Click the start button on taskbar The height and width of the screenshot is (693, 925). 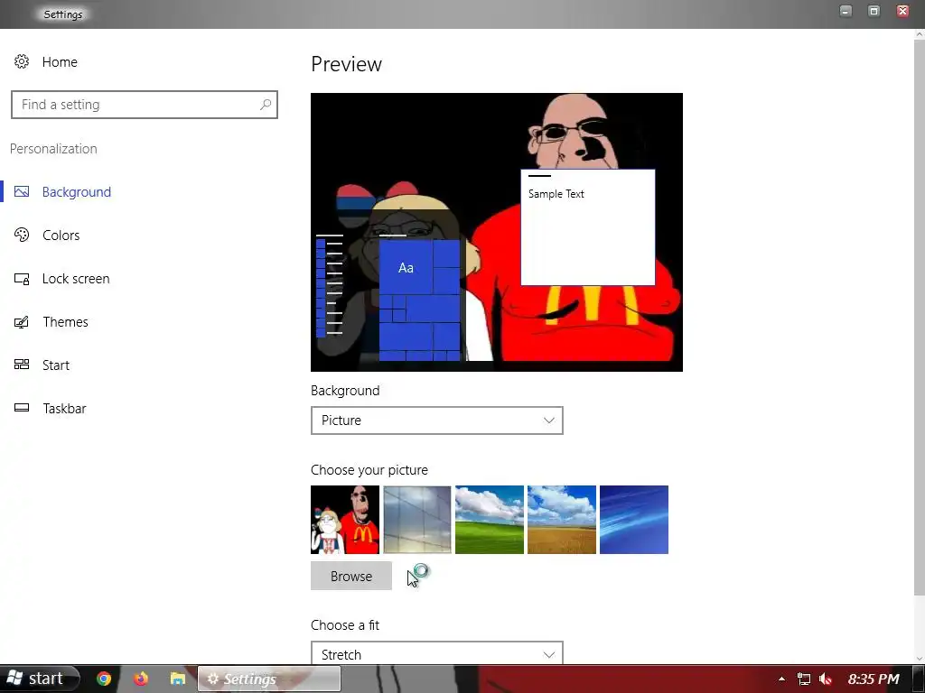tap(39, 679)
